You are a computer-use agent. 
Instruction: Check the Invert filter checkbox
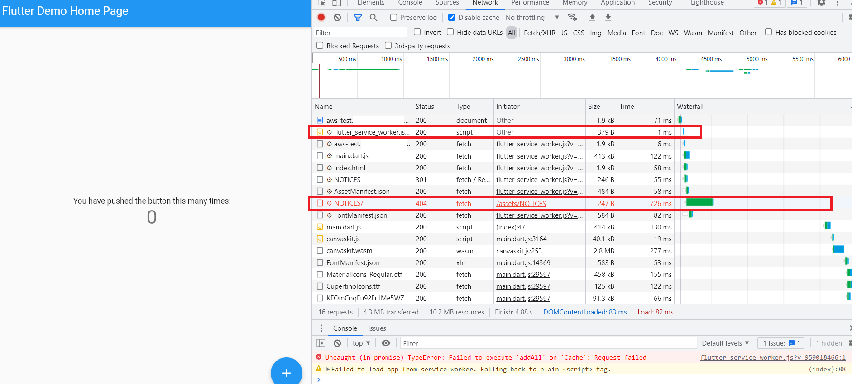click(x=417, y=32)
